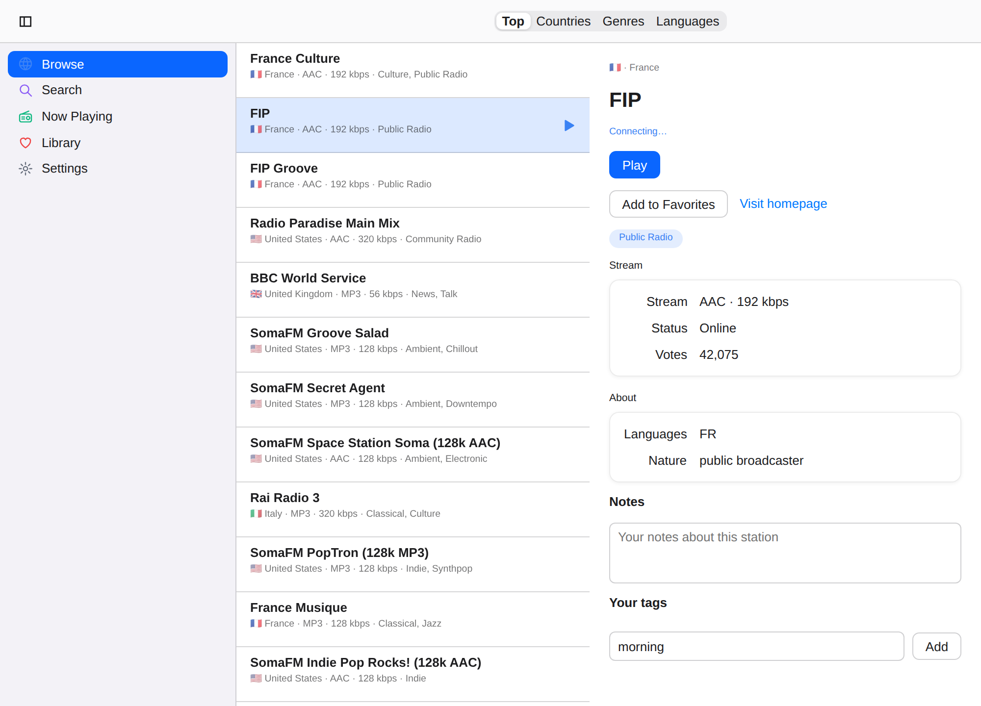The image size is (981, 706).
Task: Select Radio Paradise Main Mix station
Action: 413,235
